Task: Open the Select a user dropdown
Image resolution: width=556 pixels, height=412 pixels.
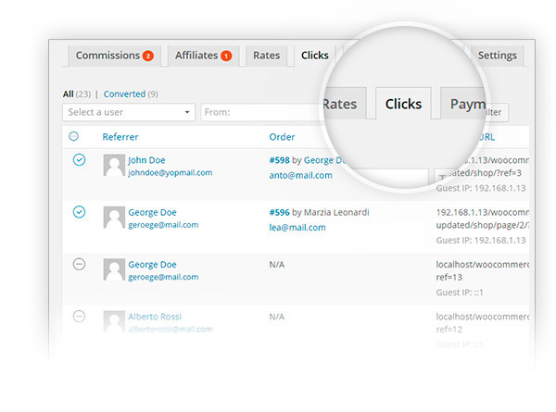Action: (x=129, y=112)
